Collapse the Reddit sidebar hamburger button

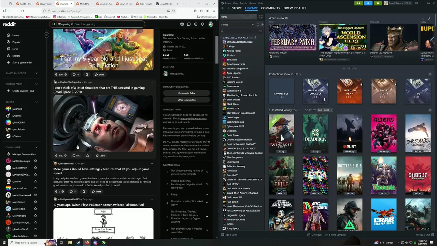pos(46,35)
